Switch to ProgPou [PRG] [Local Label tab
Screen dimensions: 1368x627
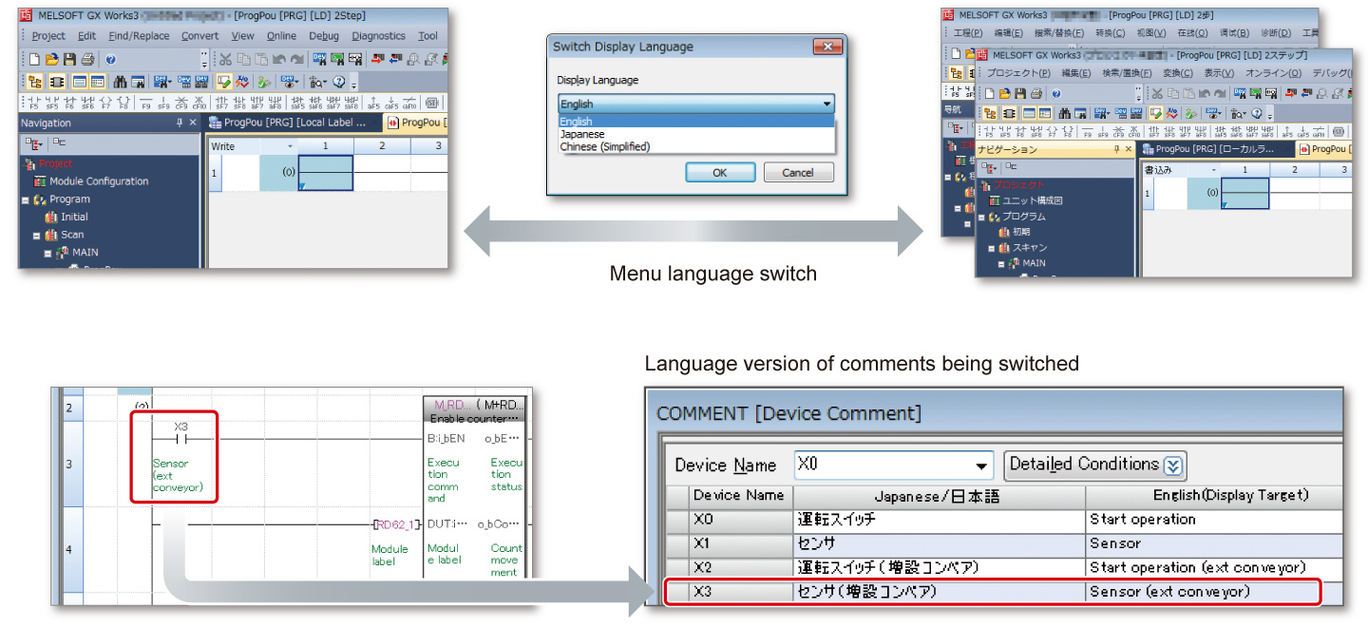(292, 123)
